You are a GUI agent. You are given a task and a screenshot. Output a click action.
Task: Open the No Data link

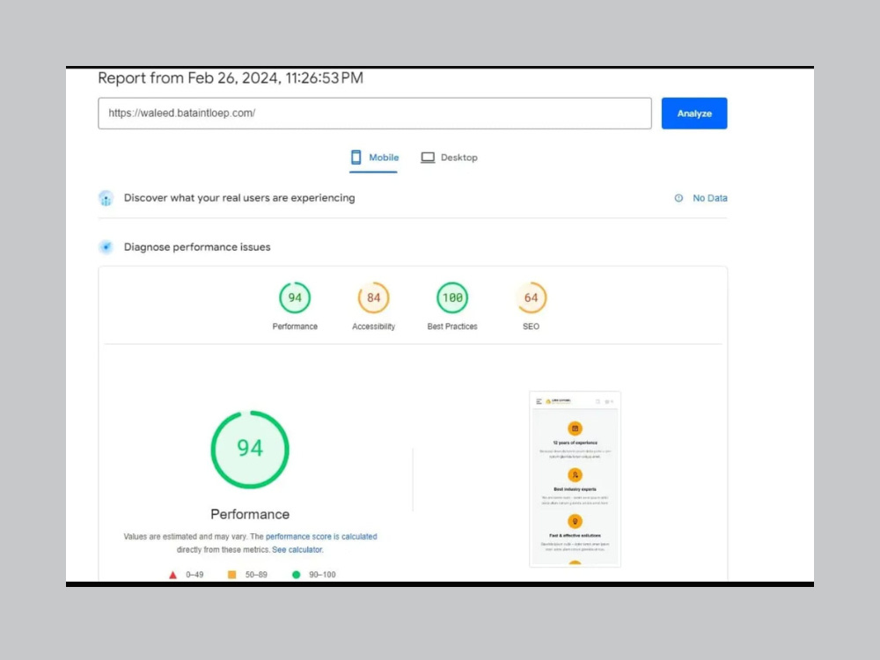click(x=709, y=198)
